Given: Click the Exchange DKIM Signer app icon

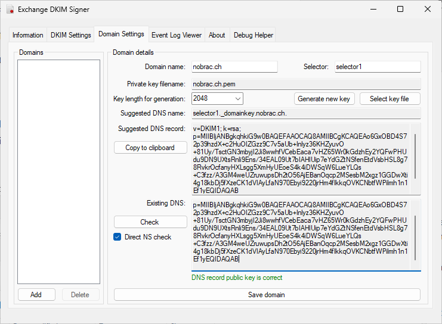Looking at the screenshot, I should point(10,10).
